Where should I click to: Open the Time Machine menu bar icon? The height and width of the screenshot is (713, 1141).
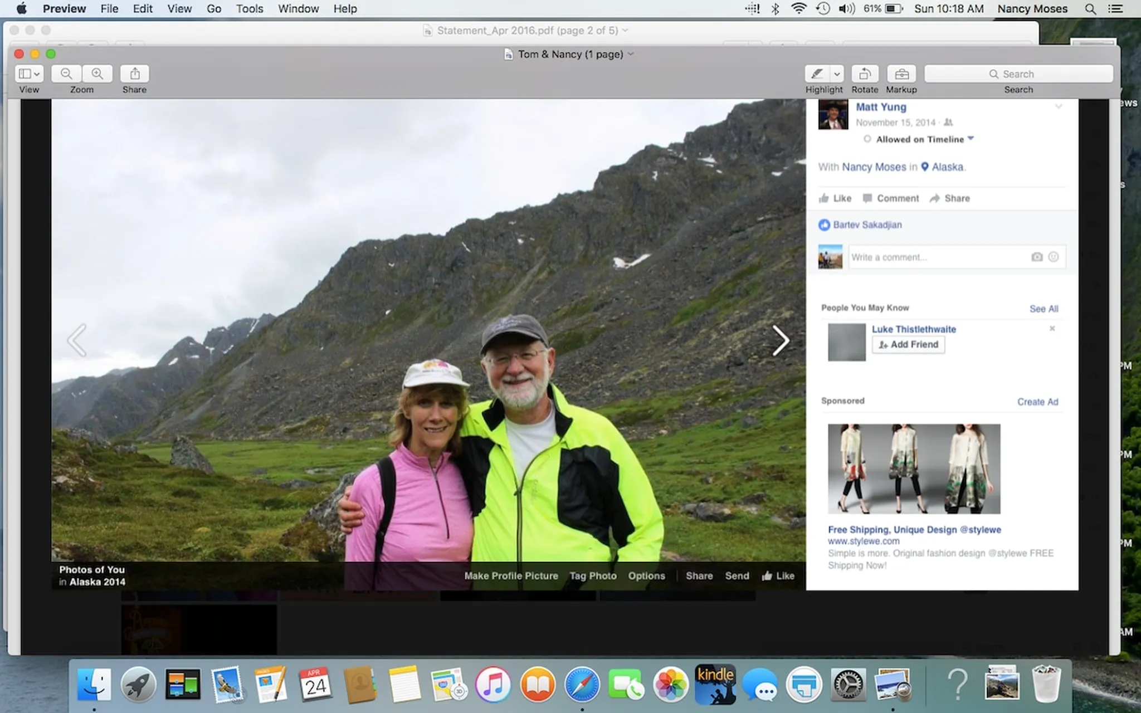tap(823, 9)
